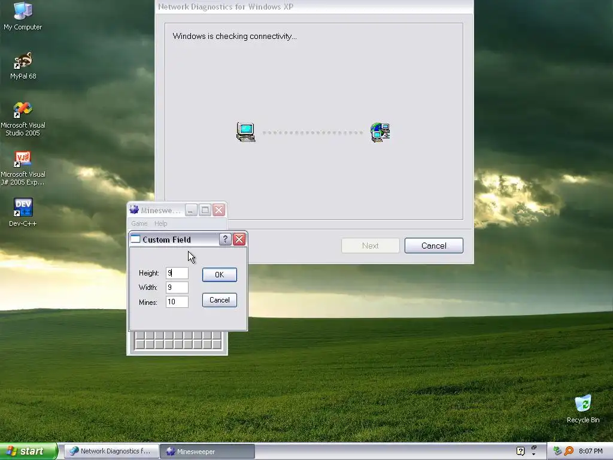Open the language bar options arrow
Viewport: 613px width, 460px height.
click(533, 454)
